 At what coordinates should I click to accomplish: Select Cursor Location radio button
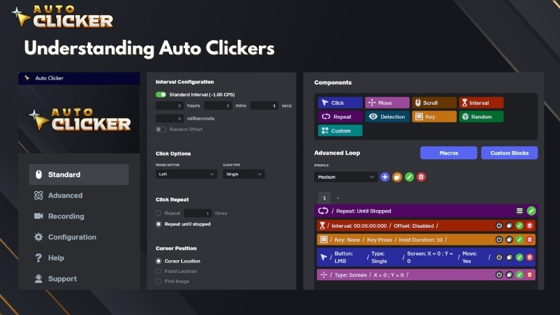coord(158,261)
